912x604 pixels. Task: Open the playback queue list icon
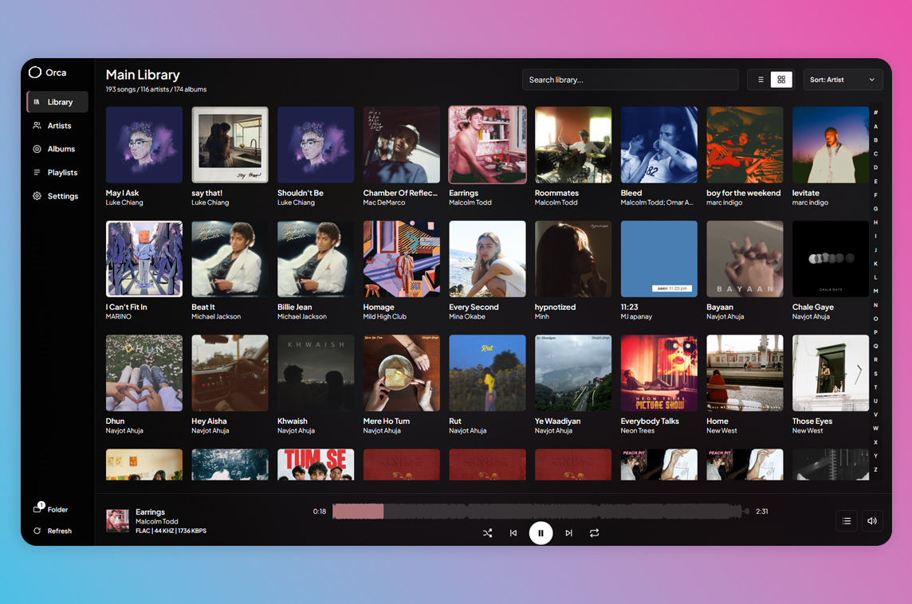pyautogui.click(x=847, y=521)
